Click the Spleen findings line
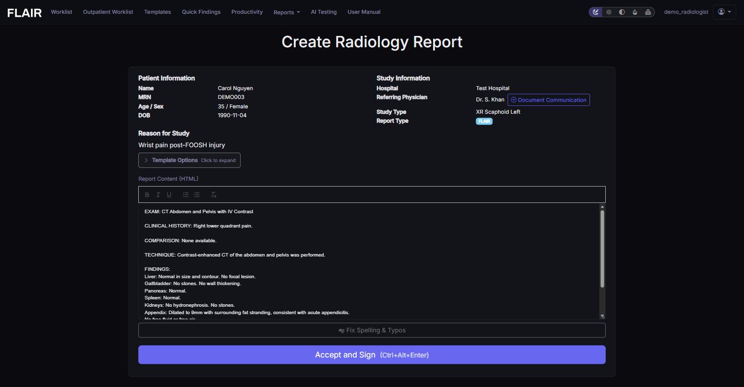Viewport: 744px width, 387px height. (x=162, y=298)
